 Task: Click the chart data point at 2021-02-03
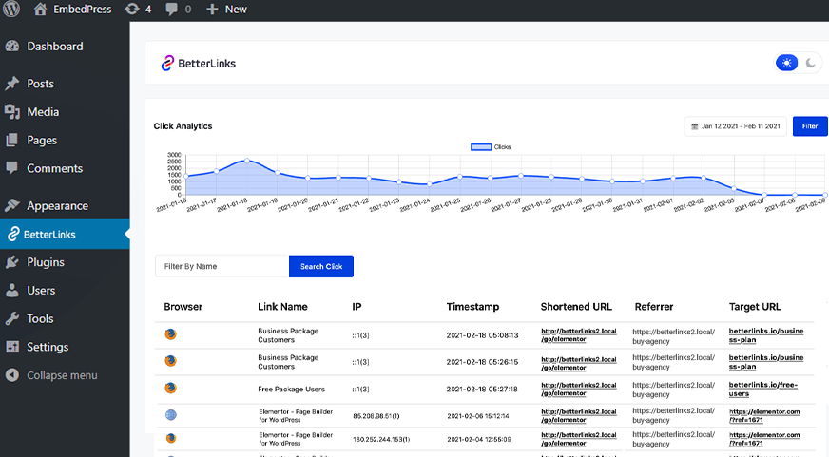pyautogui.click(x=734, y=188)
